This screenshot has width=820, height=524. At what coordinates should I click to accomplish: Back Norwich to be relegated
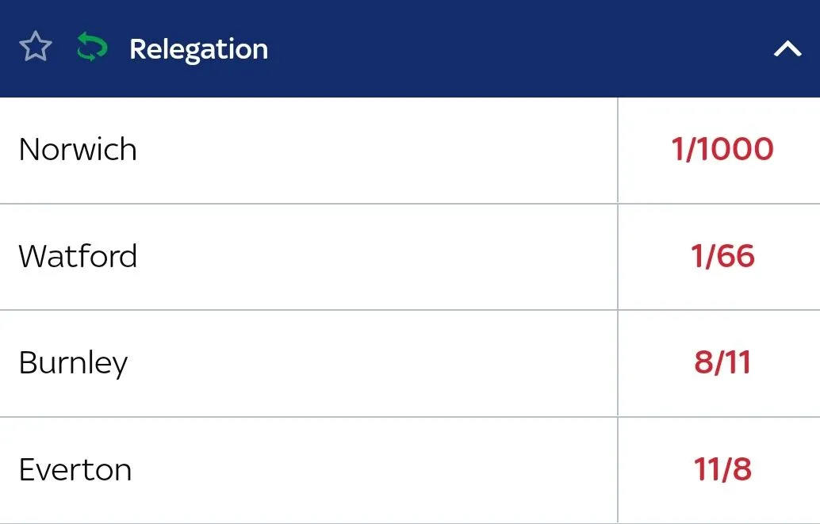[x=722, y=150]
